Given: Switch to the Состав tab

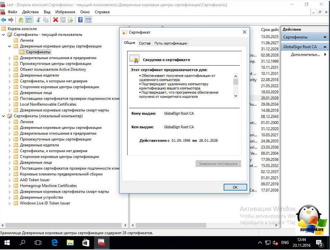Looking at the screenshot, I should (145, 43).
